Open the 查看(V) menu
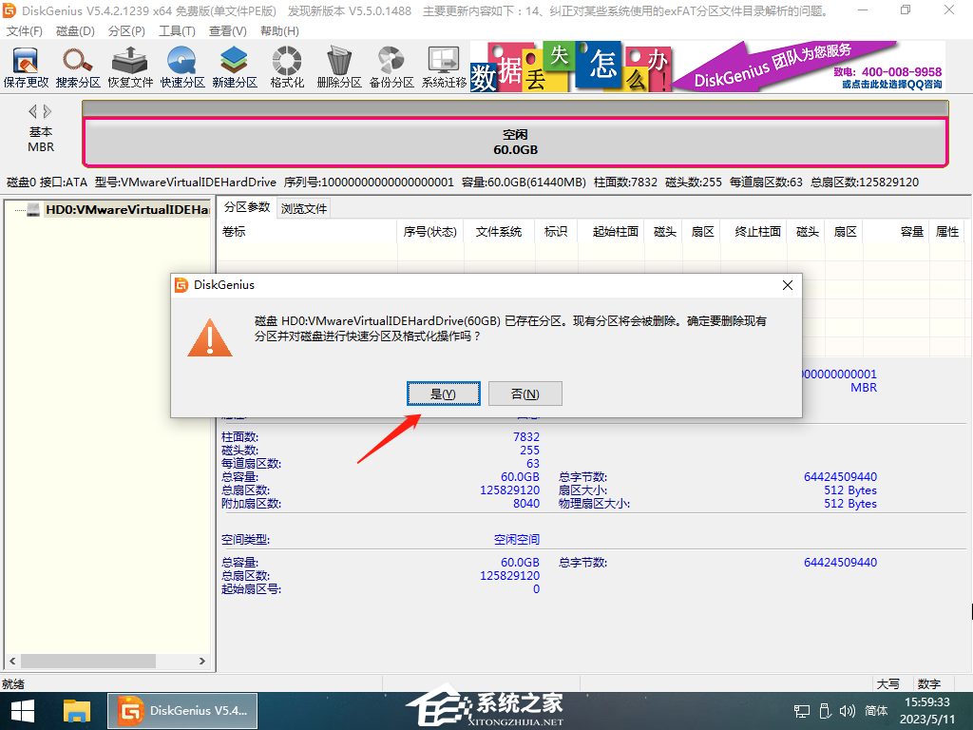The height and width of the screenshot is (730, 973). [228, 31]
